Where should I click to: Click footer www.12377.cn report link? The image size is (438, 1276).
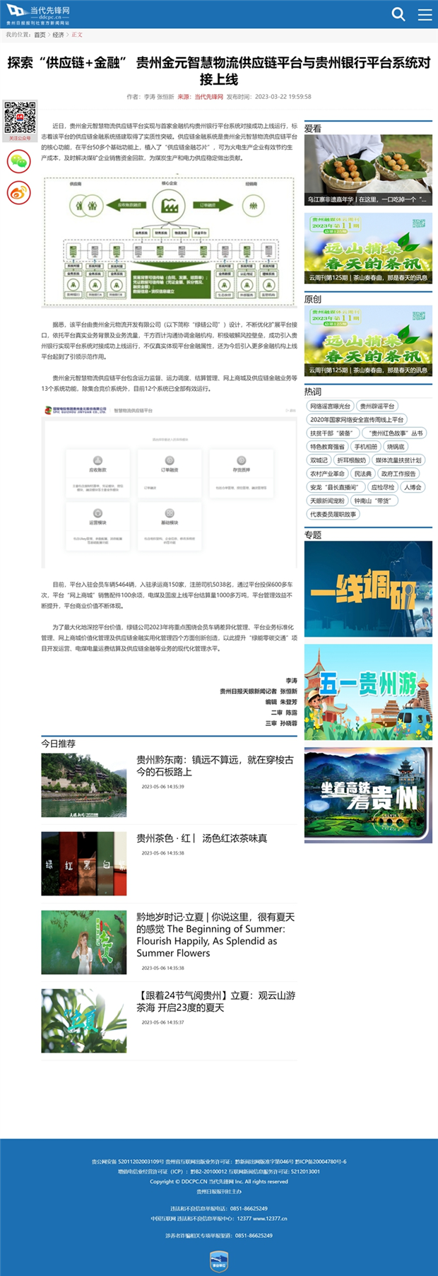[x=271, y=1218]
